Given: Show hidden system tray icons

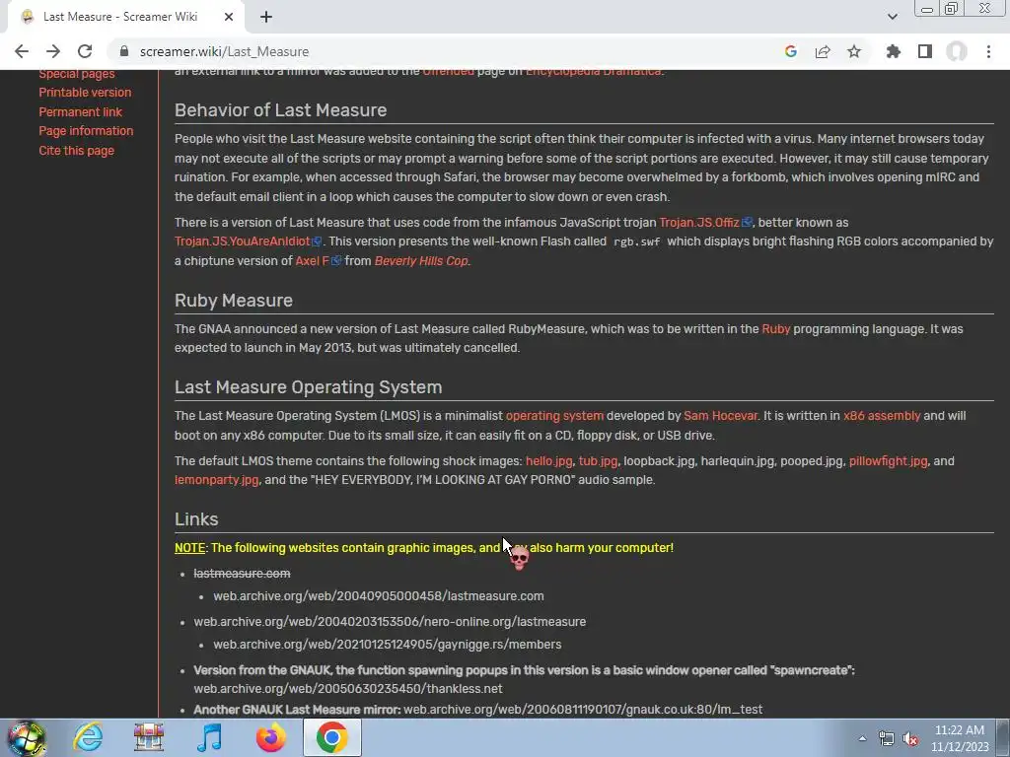Looking at the screenshot, I should coord(862,739).
